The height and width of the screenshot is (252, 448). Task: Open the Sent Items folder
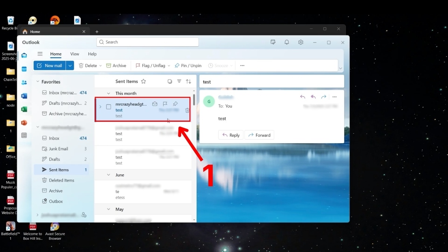62,170
